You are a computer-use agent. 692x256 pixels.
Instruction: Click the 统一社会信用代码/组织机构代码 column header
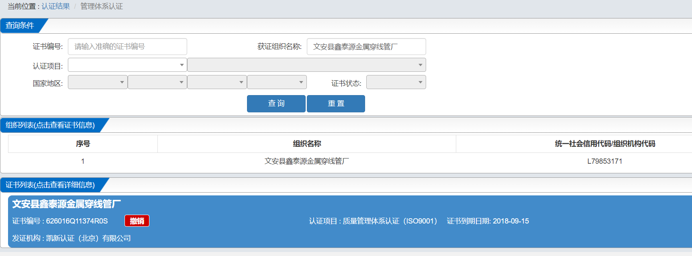605,144
